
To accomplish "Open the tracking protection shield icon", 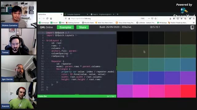I will click(66, 18).
